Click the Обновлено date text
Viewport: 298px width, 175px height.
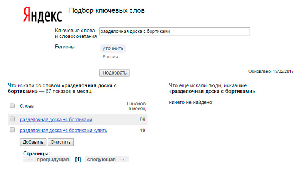271,71
